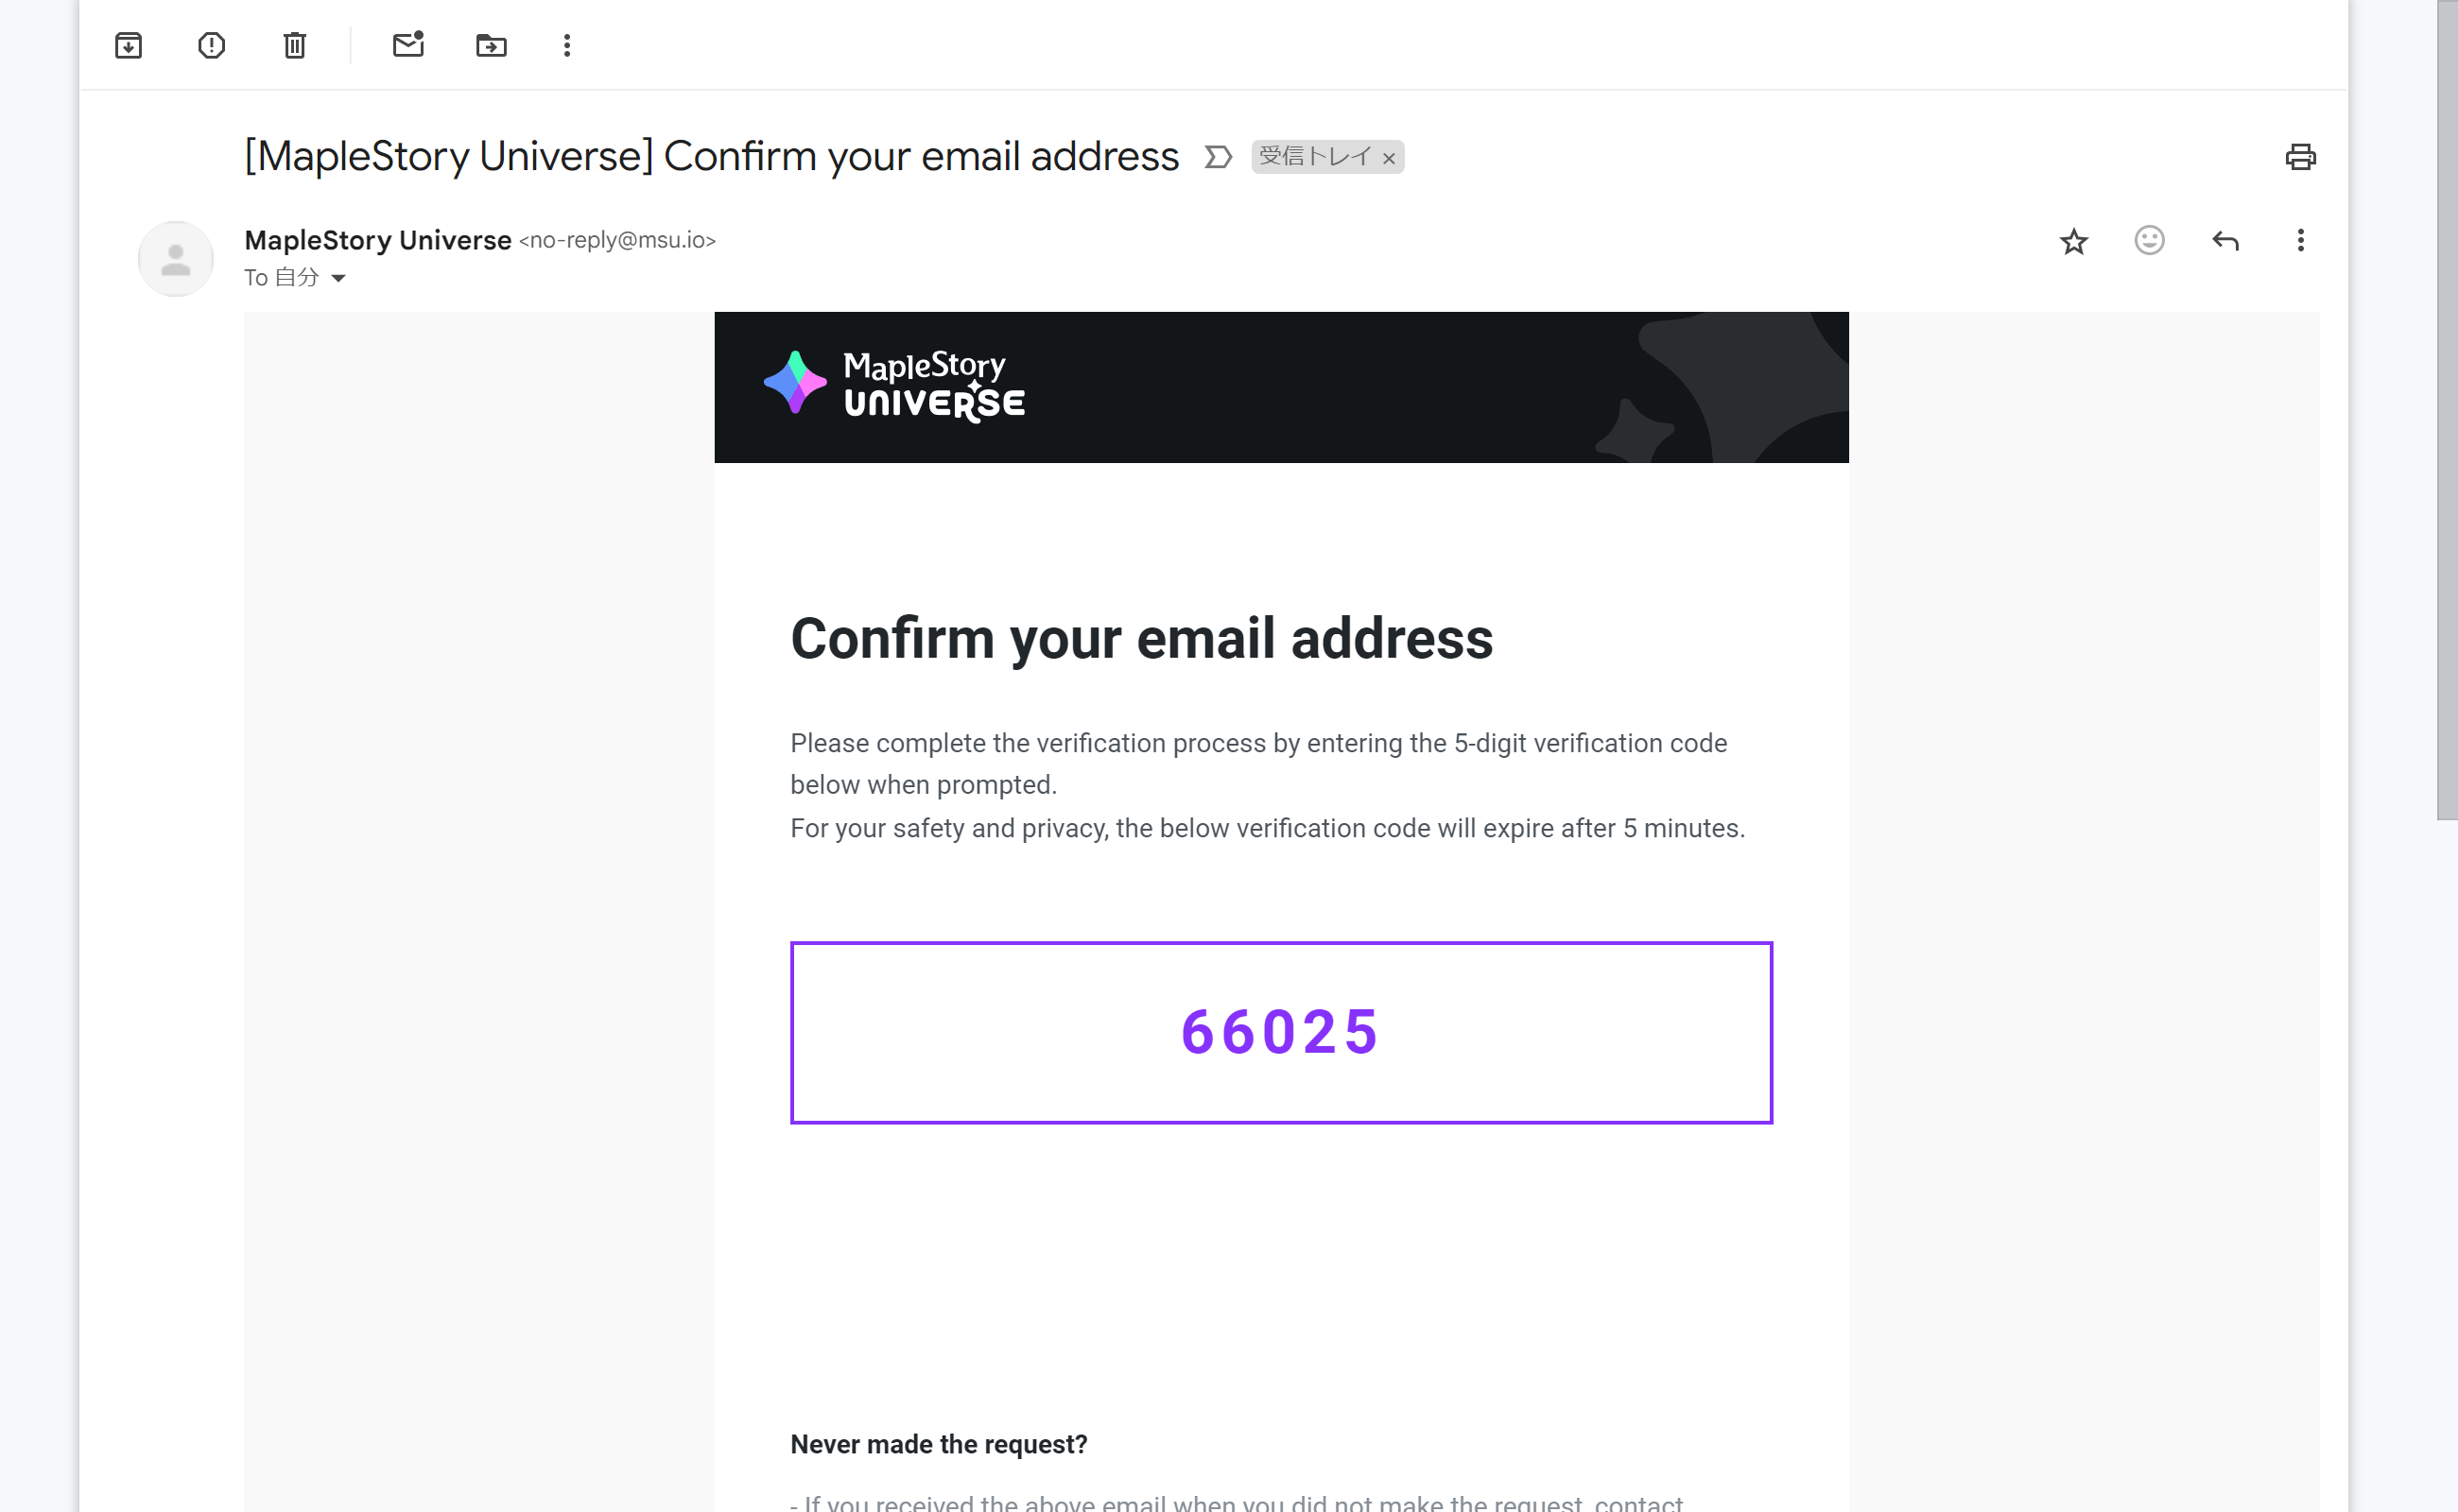Click the emoji reaction icon on email
2458x1512 pixels.
(x=2149, y=240)
